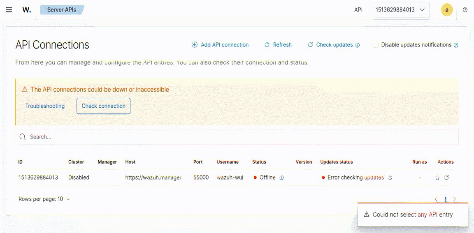
Task: Sort by Port column header
Action: [198, 162]
